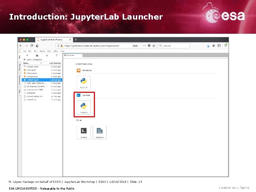Screen dimensions: 256x192
Task: Open the Firefox downloads arrow
Action: (208, 46)
